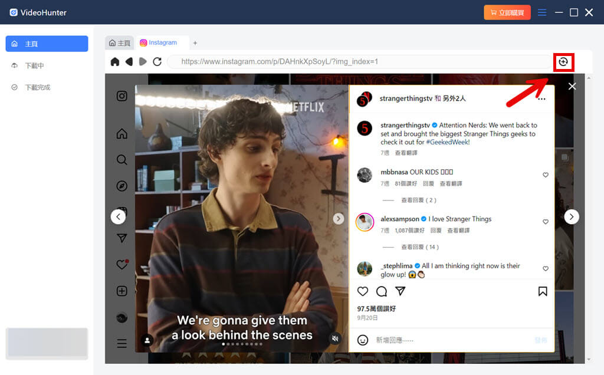Click the forward navigation arrow in toolbar

pos(143,61)
